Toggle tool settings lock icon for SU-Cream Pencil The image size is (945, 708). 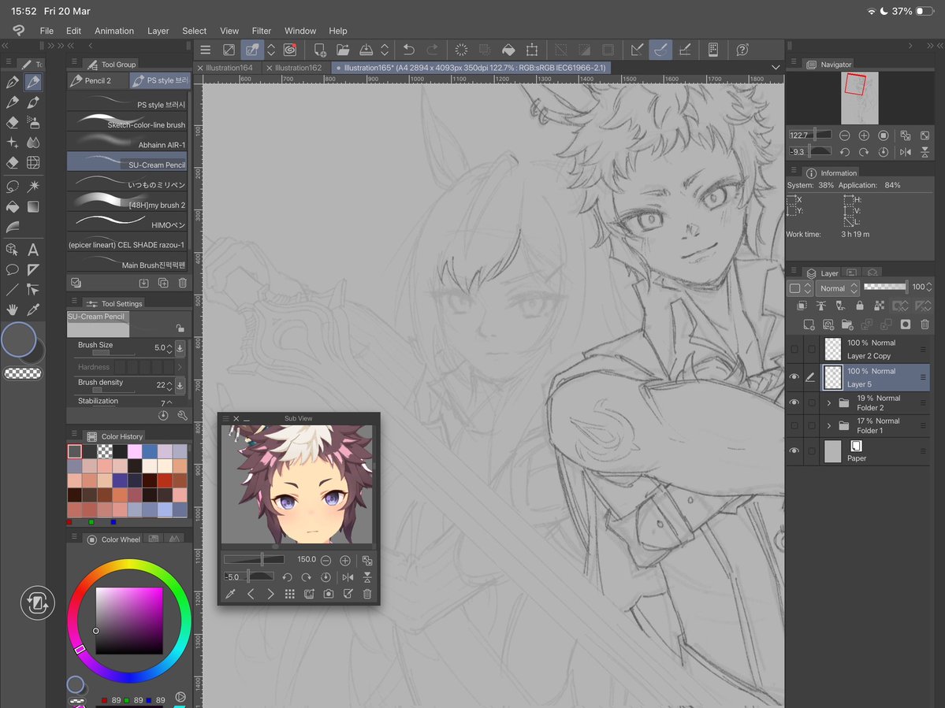coord(180,328)
